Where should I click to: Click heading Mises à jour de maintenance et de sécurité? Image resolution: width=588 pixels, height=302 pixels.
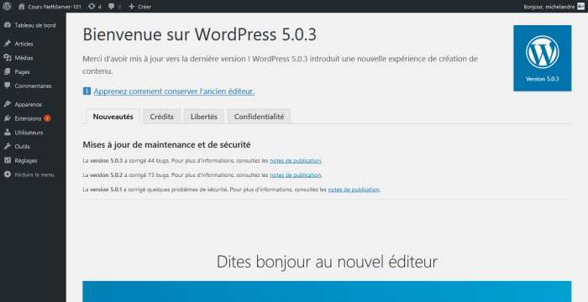166,144
